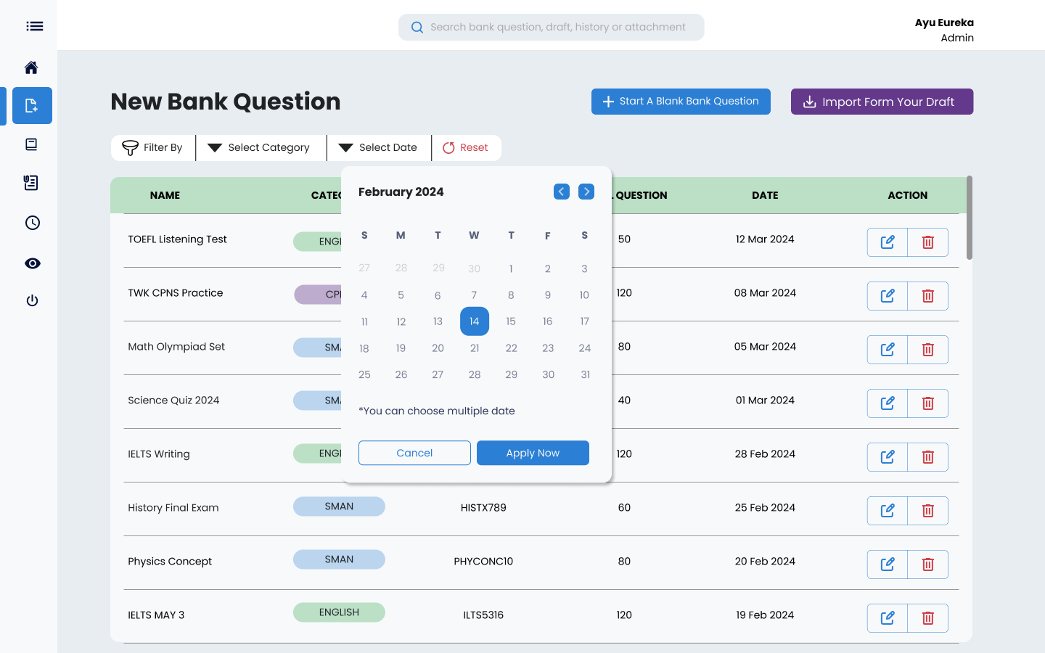This screenshot has height=653, width=1045.
Task: Edit the TWK CPNS Practice row
Action: (x=888, y=296)
